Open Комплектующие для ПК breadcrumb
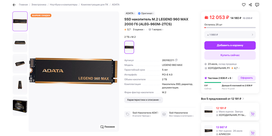Screen dimensions: 272x136 (x=95, y=5)
